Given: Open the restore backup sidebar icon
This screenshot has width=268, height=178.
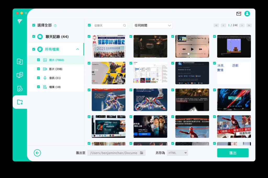Looking at the screenshot, I should pyautogui.click(x=20, y=88).
